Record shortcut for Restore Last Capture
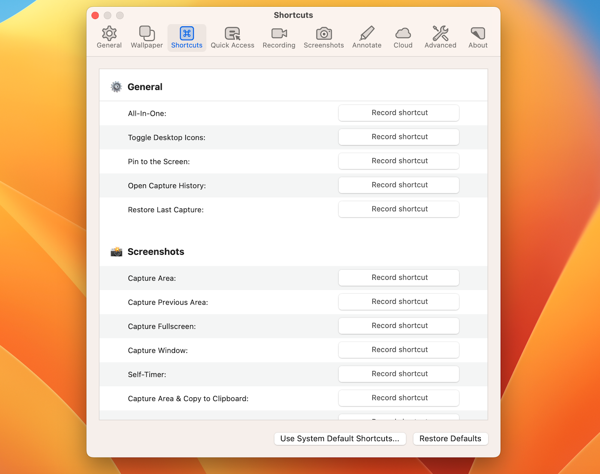600x474 pixels. [399, 209]
